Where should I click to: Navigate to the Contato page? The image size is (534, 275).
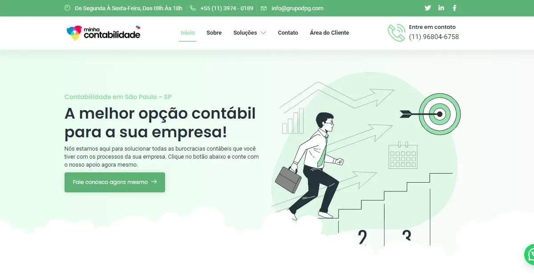[x=288, y=33]
